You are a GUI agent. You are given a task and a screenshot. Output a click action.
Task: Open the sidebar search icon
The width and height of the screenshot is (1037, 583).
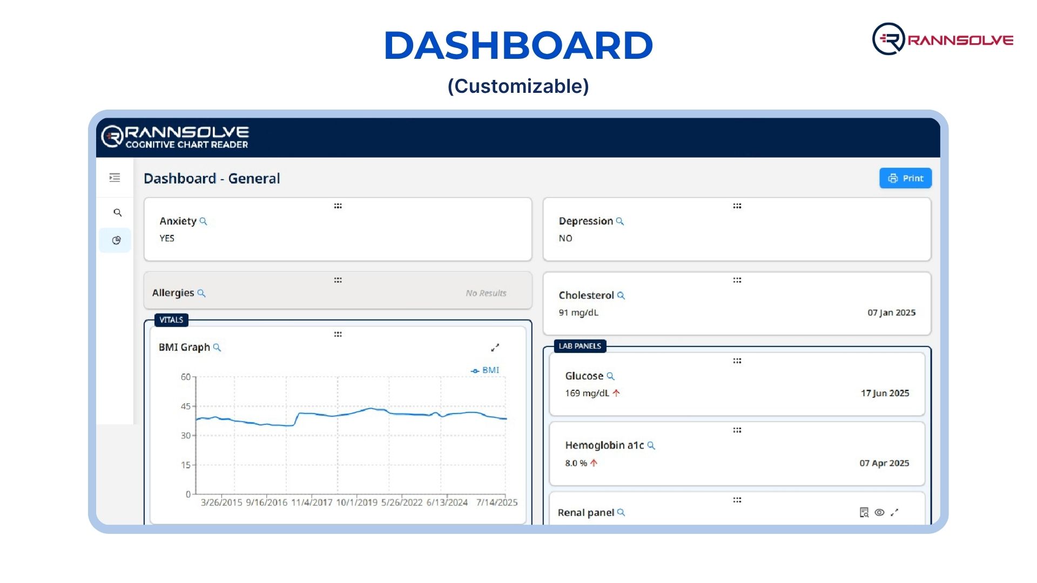tap(117, 213)
